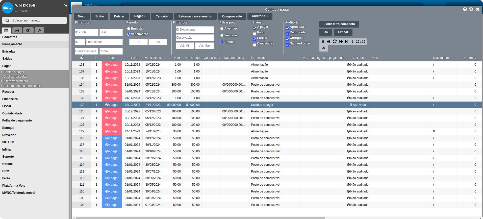
Task: Focus the Buscar no menu search field
Action: tap(34, 20)
